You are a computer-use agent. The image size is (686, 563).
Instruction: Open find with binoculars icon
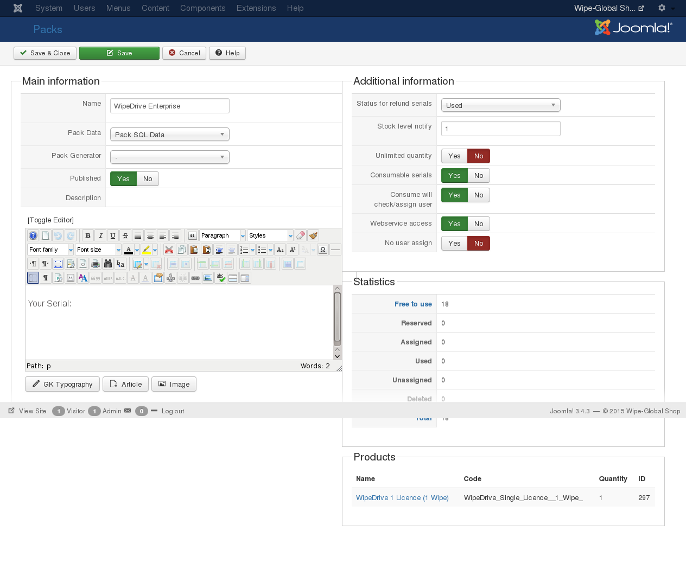click(108, 264)
